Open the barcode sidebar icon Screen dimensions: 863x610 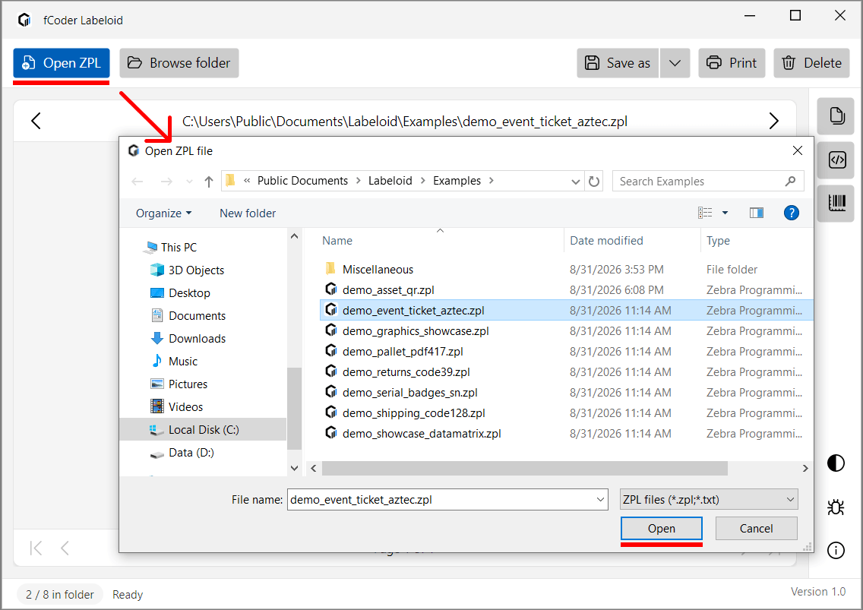836,203
